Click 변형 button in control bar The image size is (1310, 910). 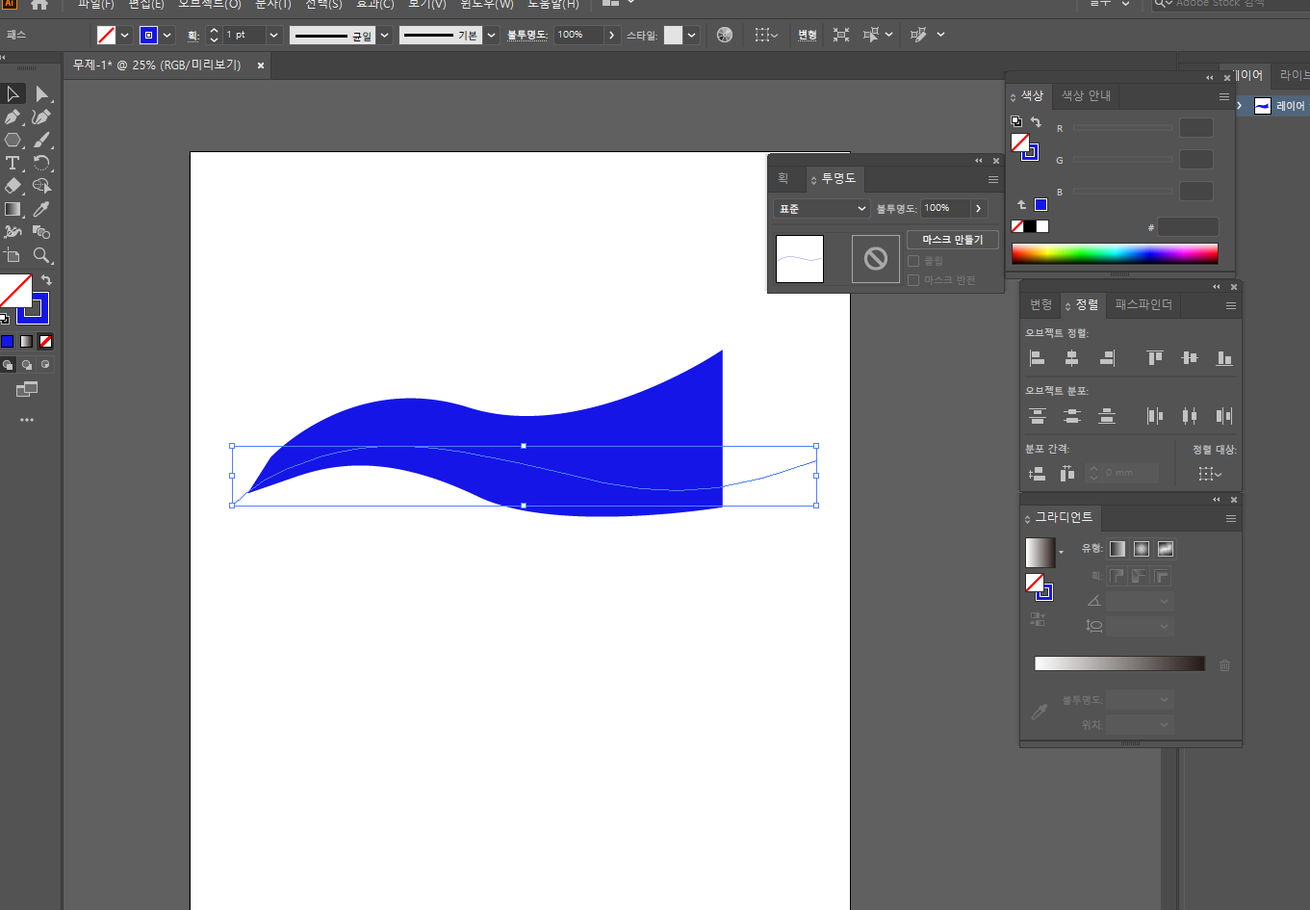[808, 35]
